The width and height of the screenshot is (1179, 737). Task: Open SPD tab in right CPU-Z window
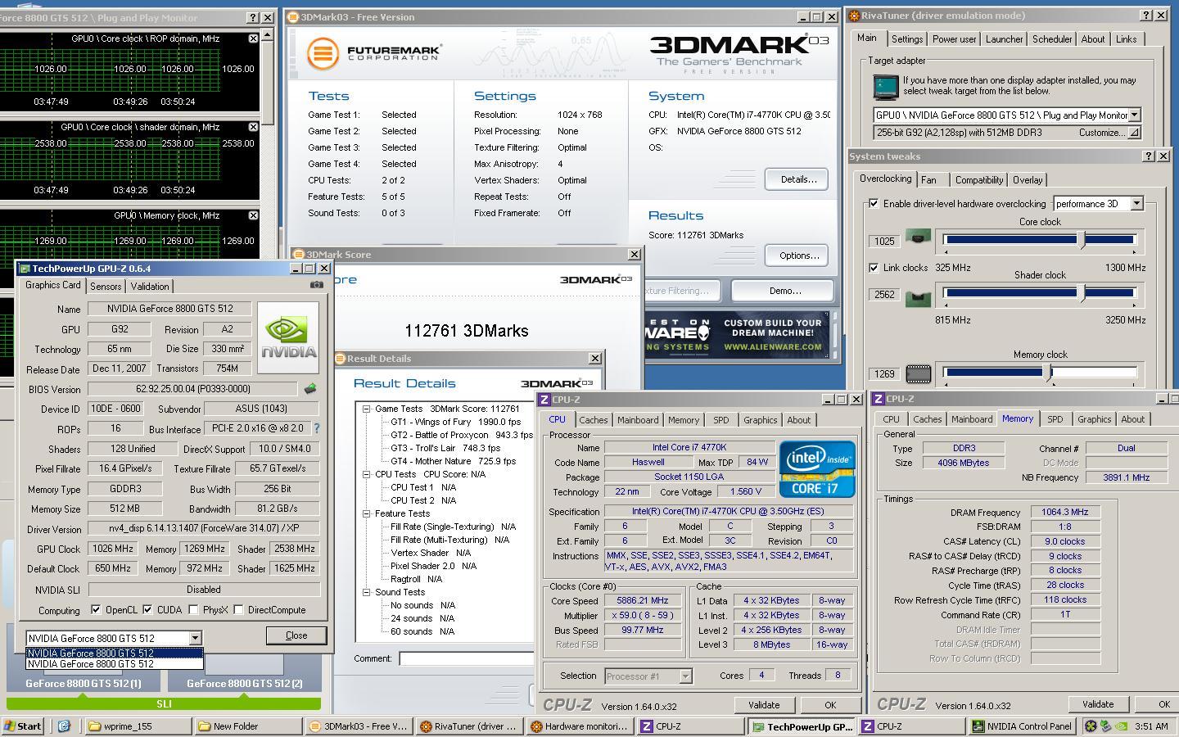coord(1055,419)
